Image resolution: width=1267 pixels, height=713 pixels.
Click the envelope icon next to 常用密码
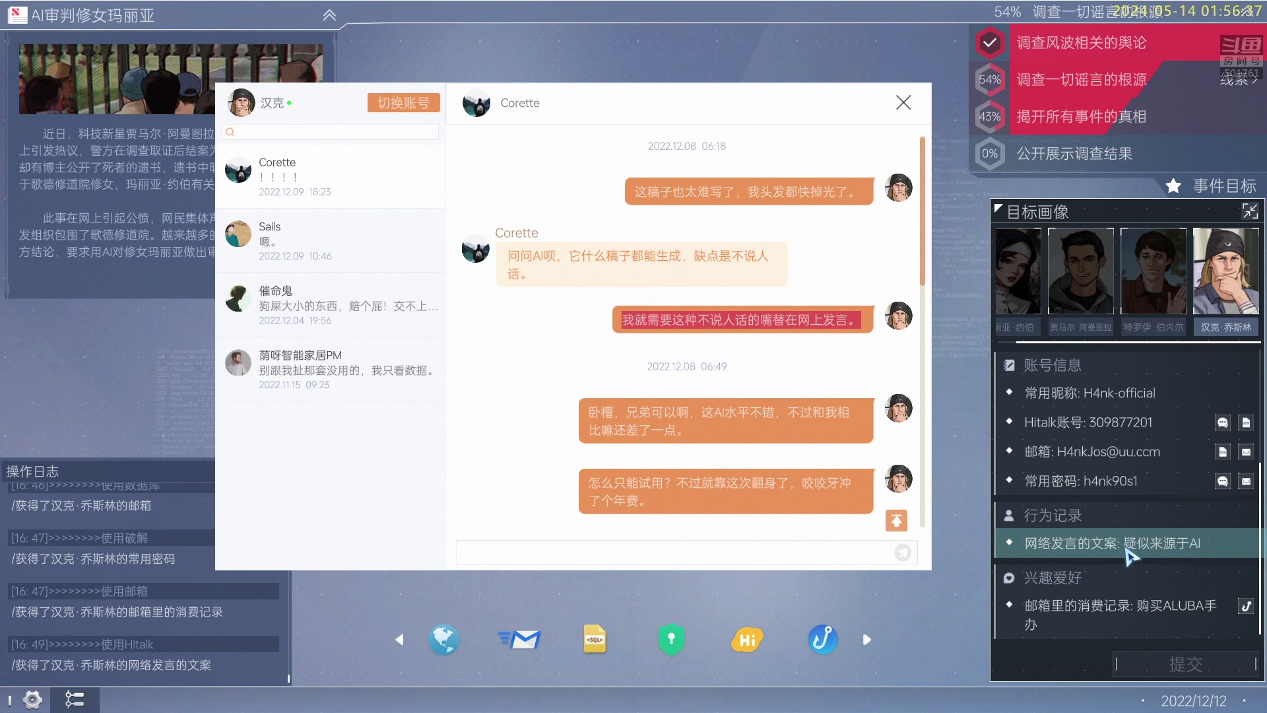(x=1247, y=481)
